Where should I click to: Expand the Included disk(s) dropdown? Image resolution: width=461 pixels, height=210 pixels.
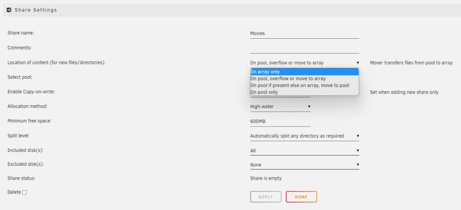pyautogui.click(x=305, y=150)
